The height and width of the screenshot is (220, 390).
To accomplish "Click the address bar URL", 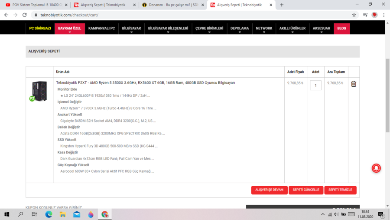I will pos(69,15).
